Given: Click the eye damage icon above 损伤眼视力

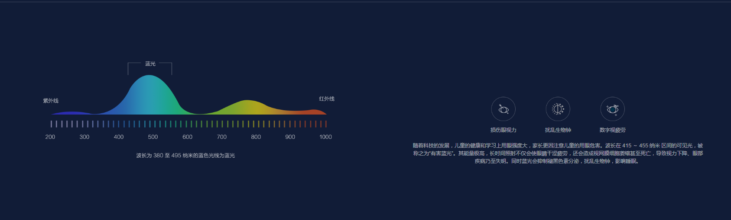Looking at the screenshot, I should [x=503, y=109].
